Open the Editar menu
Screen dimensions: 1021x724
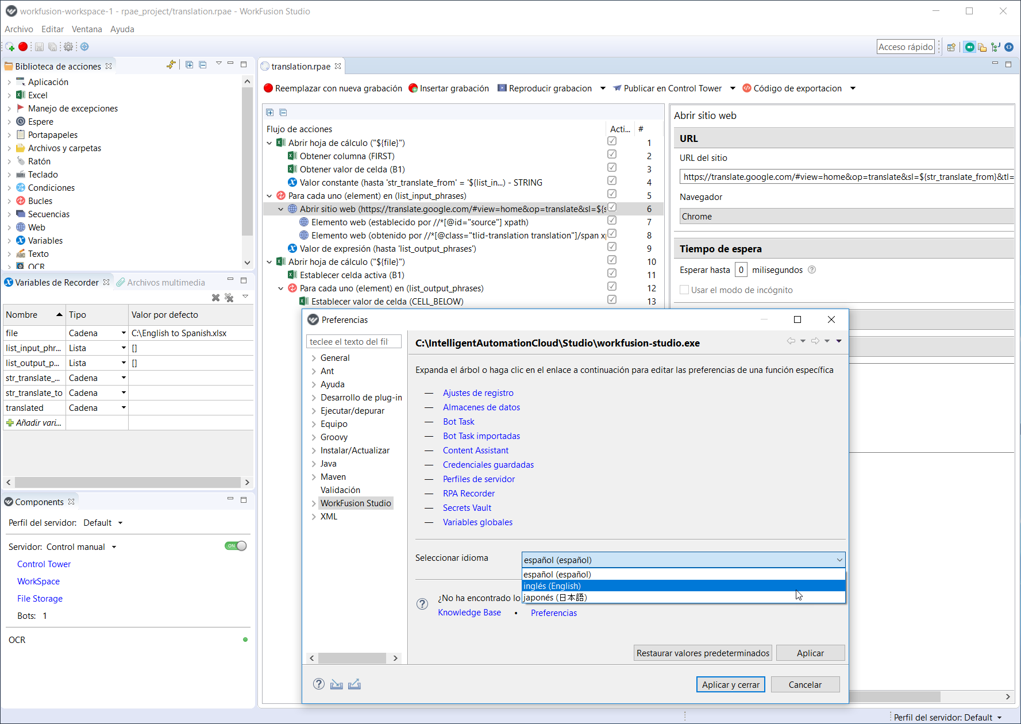pyautogui.click(x=52, y=29)
